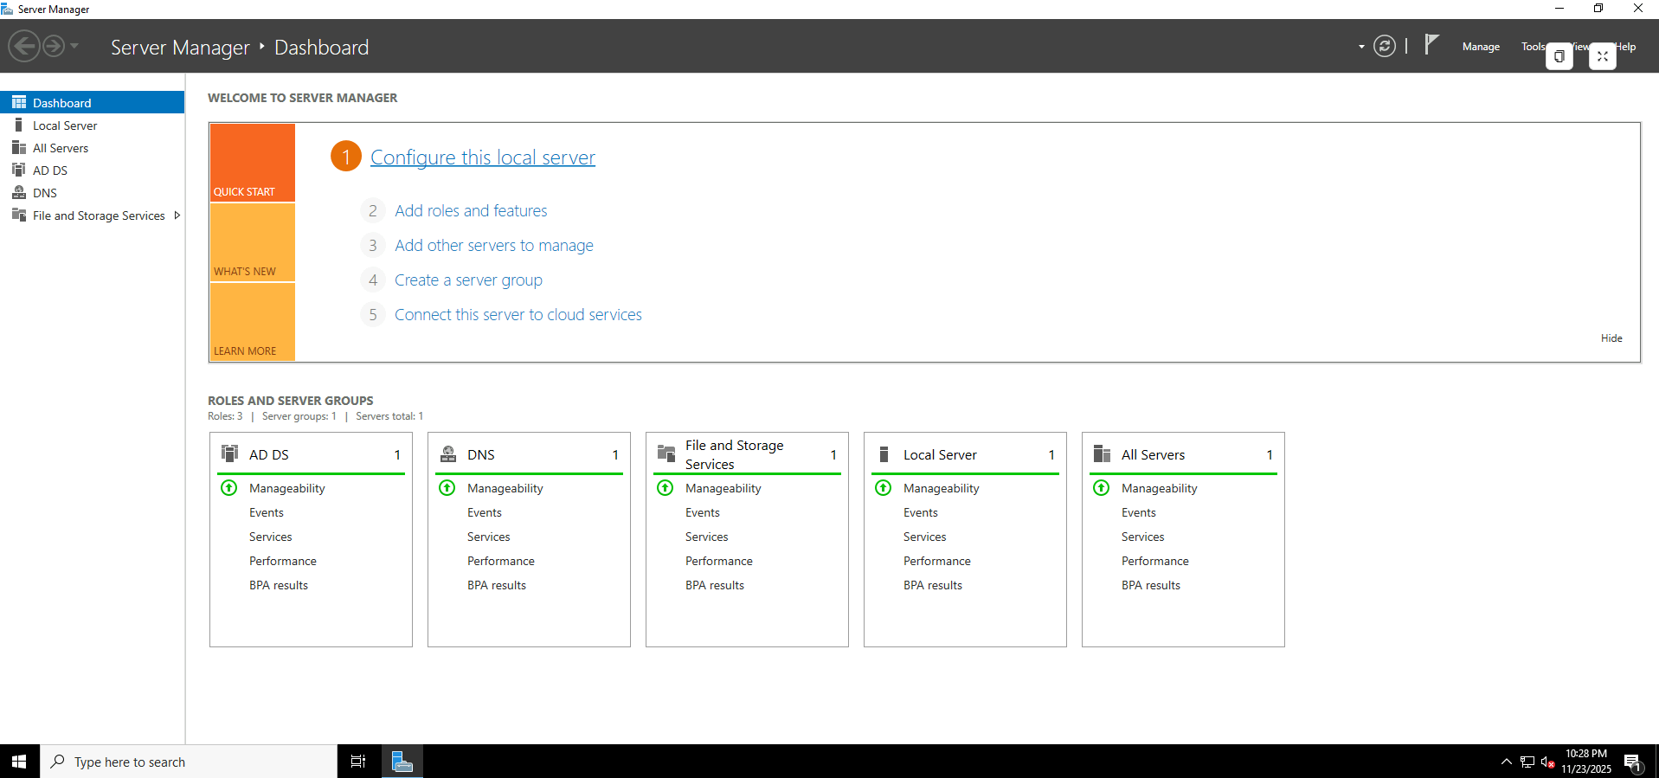Screen dimensions: 1659x778
Task: Open Task View from the taskbar
Action: click(x=358, y=762)
